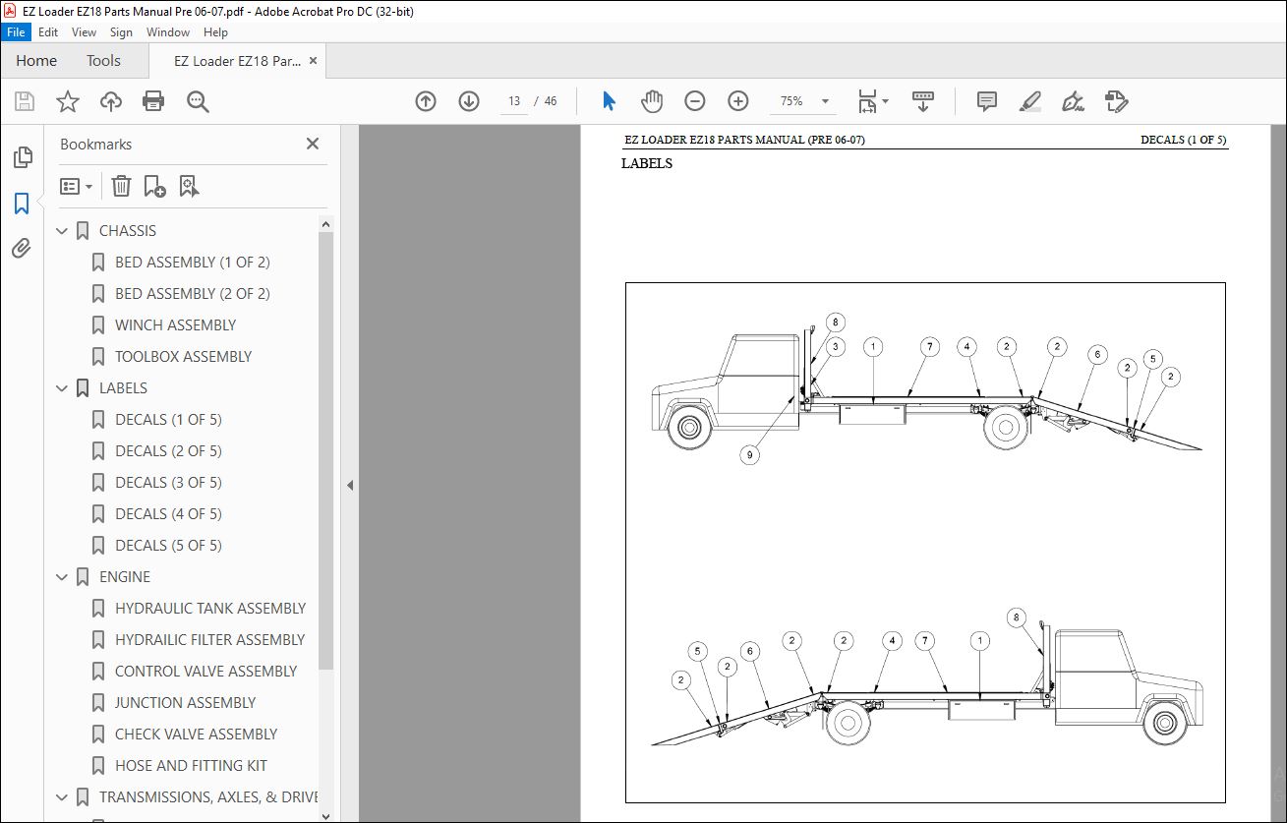Open the Attachments paperclip panel
Image resolution: width=1287 pixels, height=823 pixels.
(x=22, y=248)
